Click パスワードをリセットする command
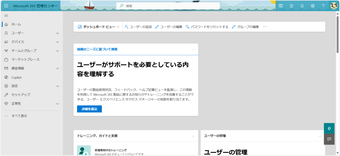The width and height of the screenshot is (340, 156). pos(207,27)
